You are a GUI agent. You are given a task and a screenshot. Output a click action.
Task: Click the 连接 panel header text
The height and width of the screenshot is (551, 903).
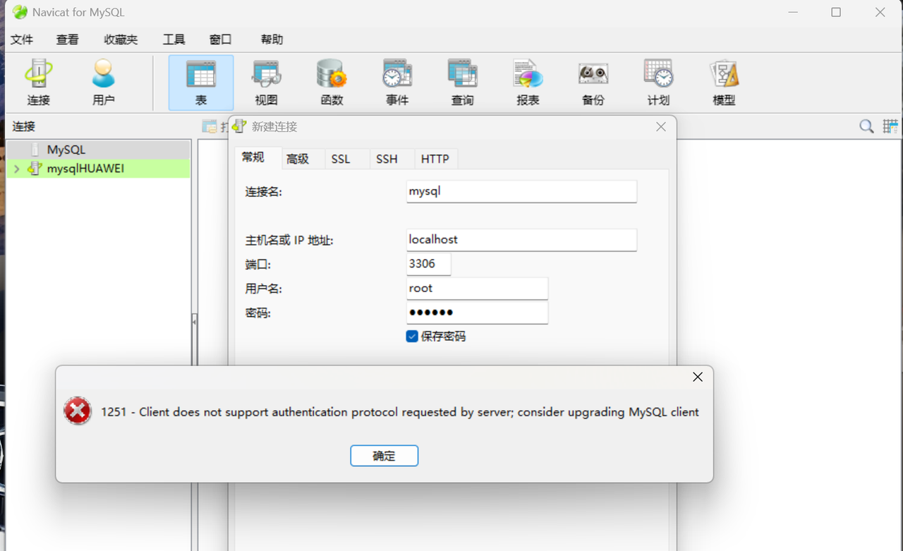tap(24, 127)
